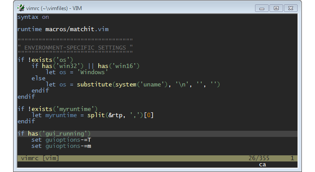Place cursor on 'runtime macros/matchit.vim' line
315x172 pixels.
[63, 29]
